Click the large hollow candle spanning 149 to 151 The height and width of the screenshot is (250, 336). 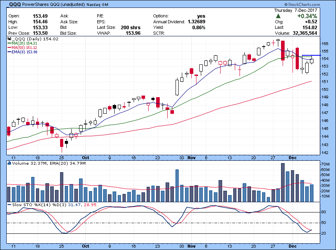(177, 87)
